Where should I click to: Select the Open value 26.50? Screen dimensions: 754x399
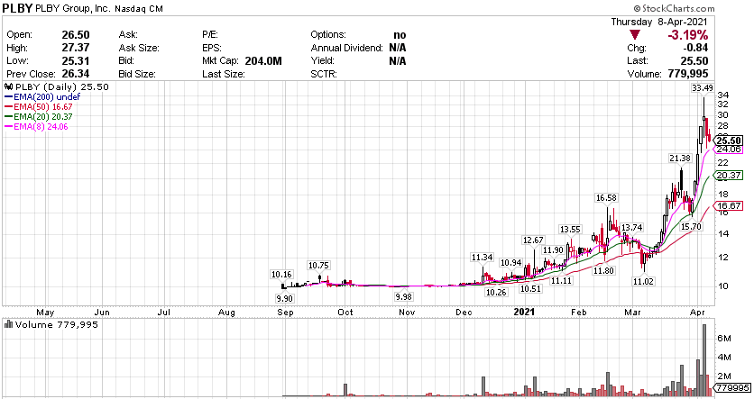[76, 34]
